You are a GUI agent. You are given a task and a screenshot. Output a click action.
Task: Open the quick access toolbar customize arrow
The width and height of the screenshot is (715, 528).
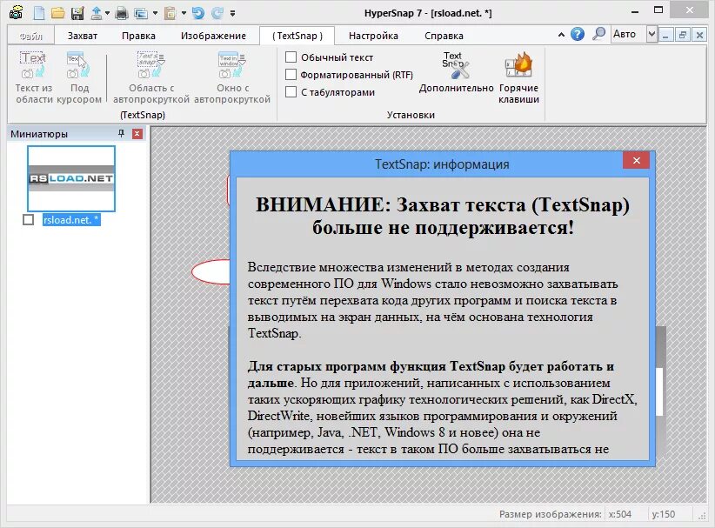(x=232, y=13)
